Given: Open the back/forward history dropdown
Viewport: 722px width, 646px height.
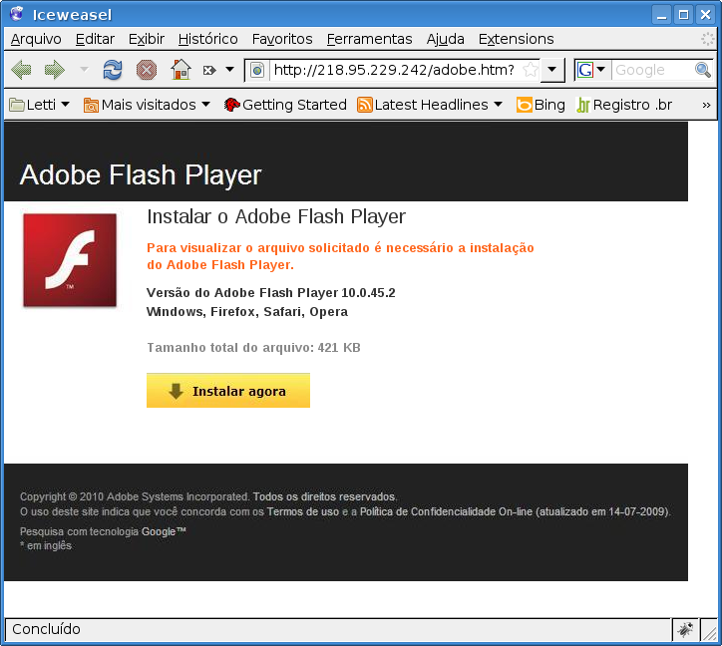Looking at the screenshot, I should tap(84, 70).
